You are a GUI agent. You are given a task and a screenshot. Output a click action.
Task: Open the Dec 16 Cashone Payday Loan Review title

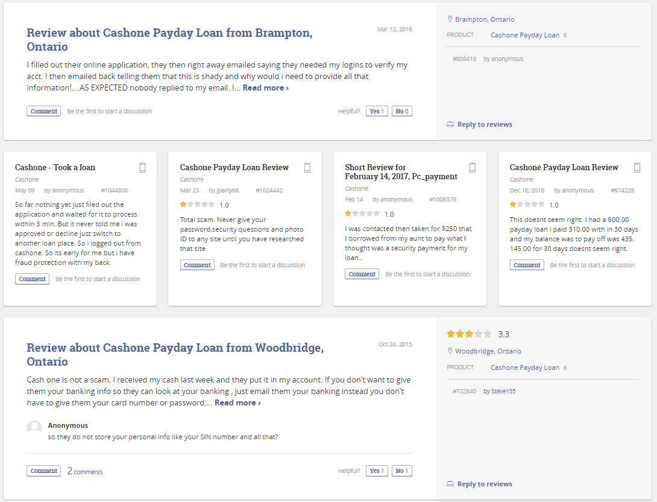(564, 167)
